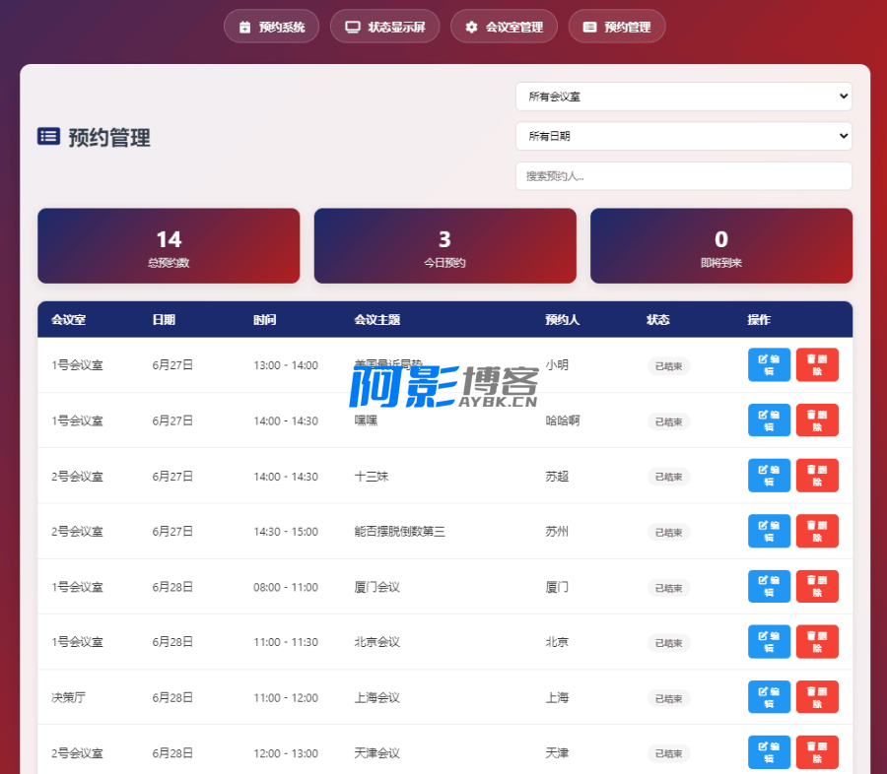Image resolution: width=887 pixels, height=774 pixels.
Task: Click the calendar icon beside 预约系统
Action: point(244,28)
